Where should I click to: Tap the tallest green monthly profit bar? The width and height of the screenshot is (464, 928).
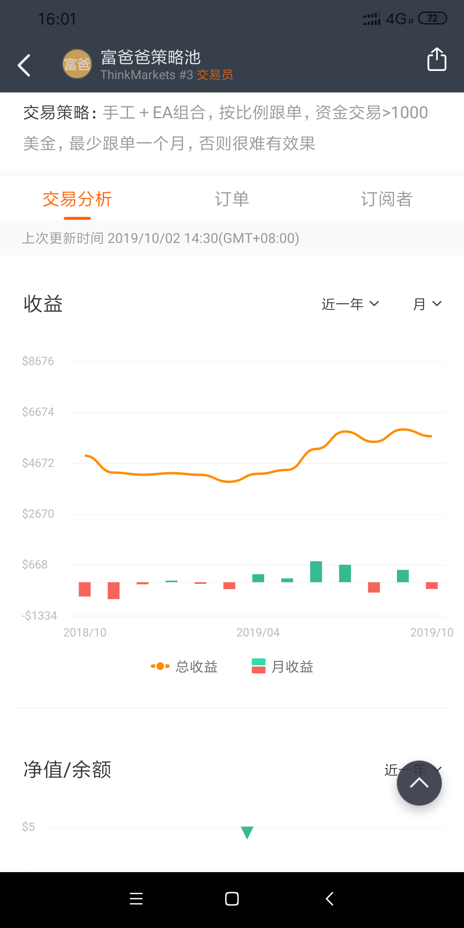coord(316,572)
